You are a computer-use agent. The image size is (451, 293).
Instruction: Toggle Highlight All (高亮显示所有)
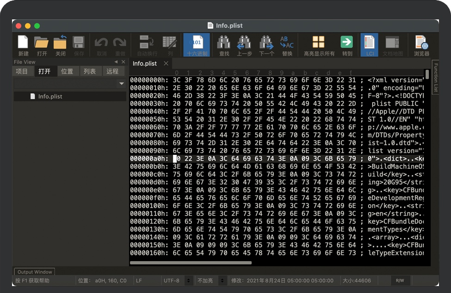point(319,45)
